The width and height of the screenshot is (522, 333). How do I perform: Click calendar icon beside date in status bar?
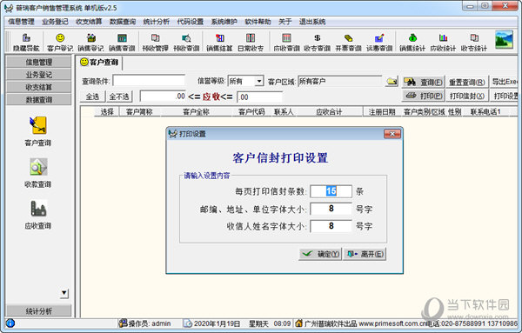189,323
